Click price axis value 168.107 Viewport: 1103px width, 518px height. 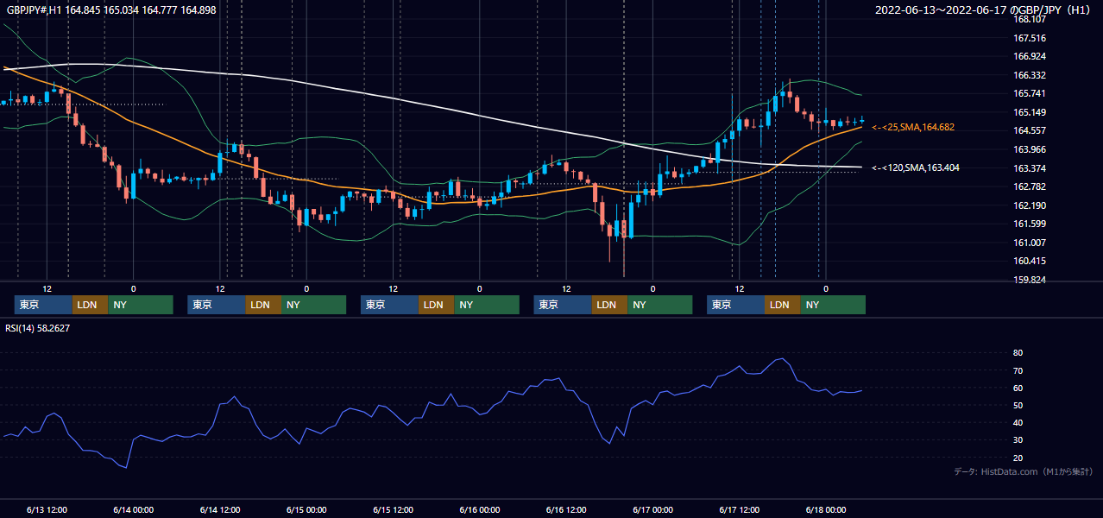pos(1029,19)
